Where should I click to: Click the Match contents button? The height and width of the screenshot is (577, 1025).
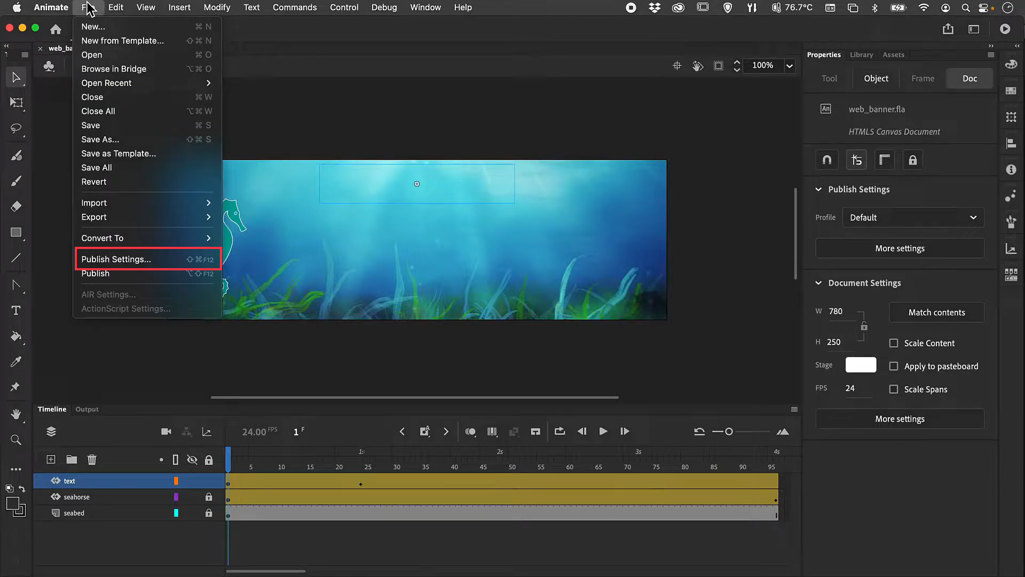coord(936,312)
